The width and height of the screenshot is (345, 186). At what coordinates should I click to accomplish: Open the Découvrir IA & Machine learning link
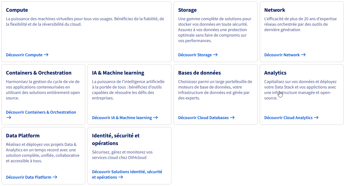point(122,117)
